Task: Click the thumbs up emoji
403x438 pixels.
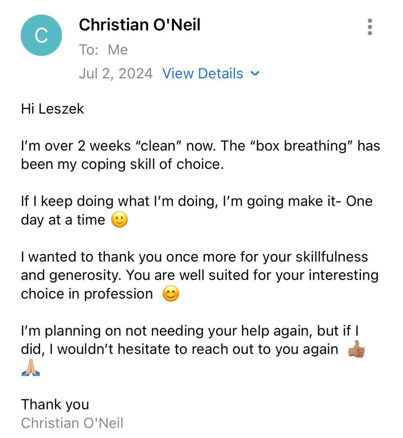Action: (356, 349)
